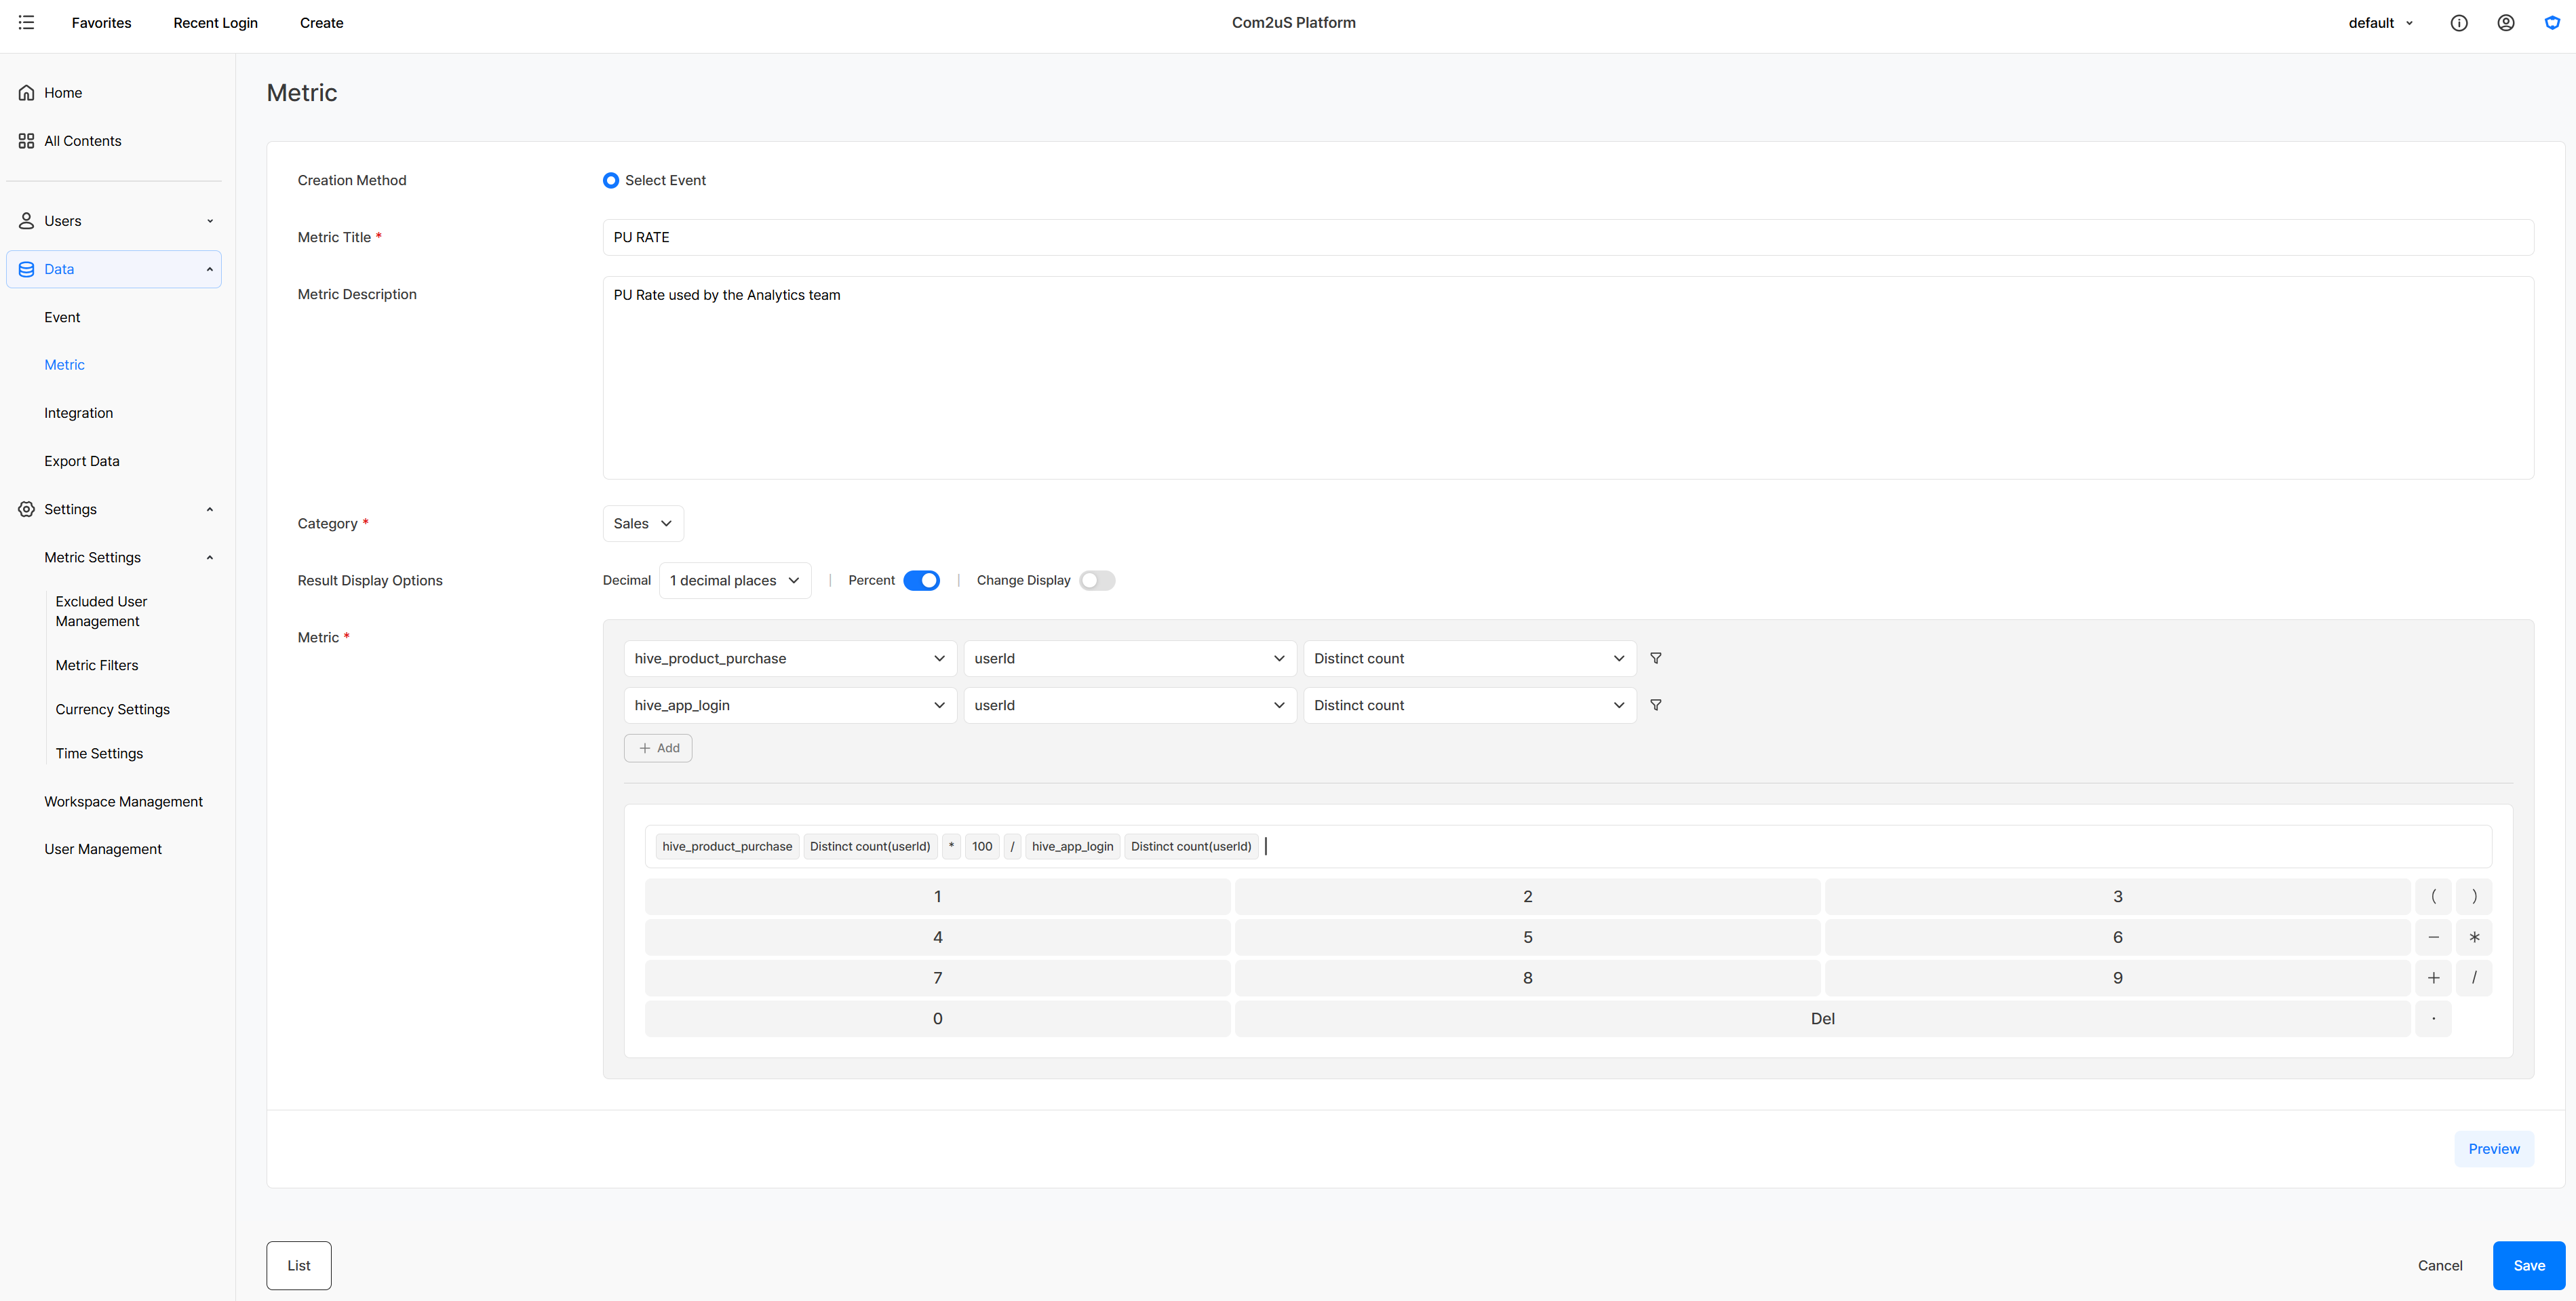This screenshot has width=2576, height=1301.
Task: Click filter icon for hive_product_purchase row
Action: point(1656,658)
